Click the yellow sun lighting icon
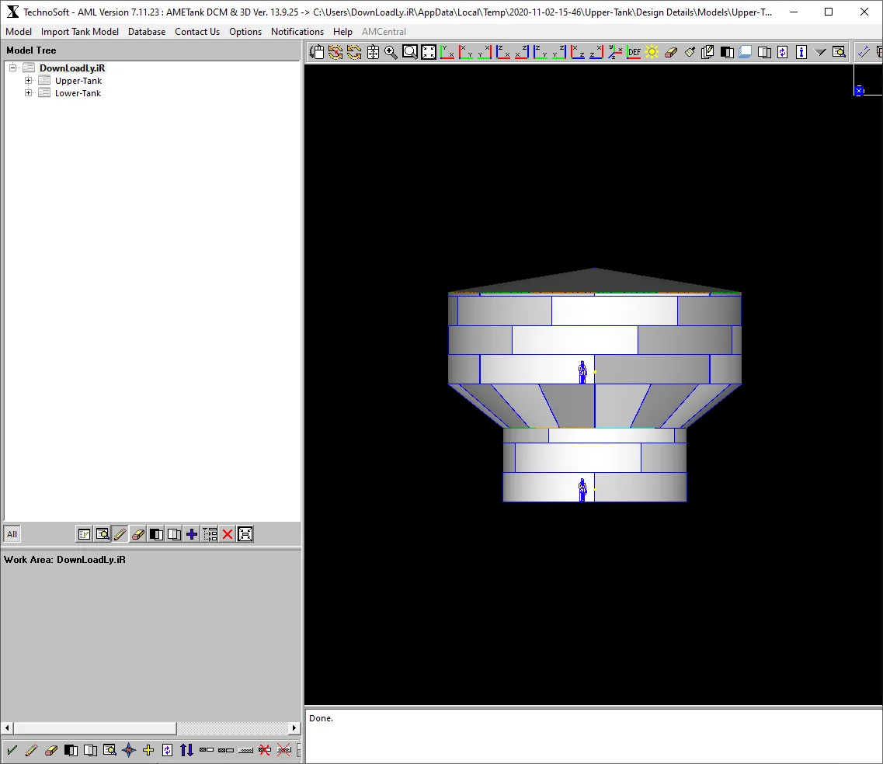 [652, 52]
